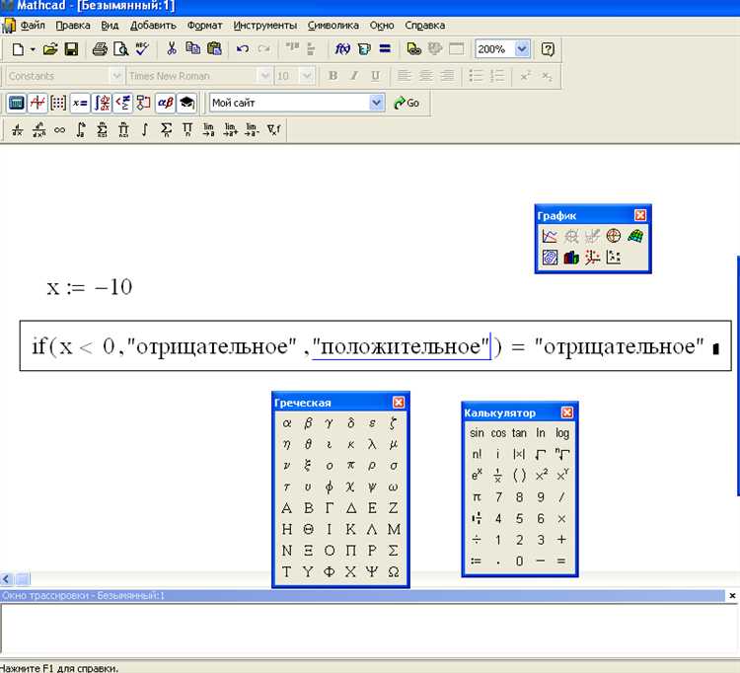Click the Insert Function f(x) icon

click(x=342, y=49)
